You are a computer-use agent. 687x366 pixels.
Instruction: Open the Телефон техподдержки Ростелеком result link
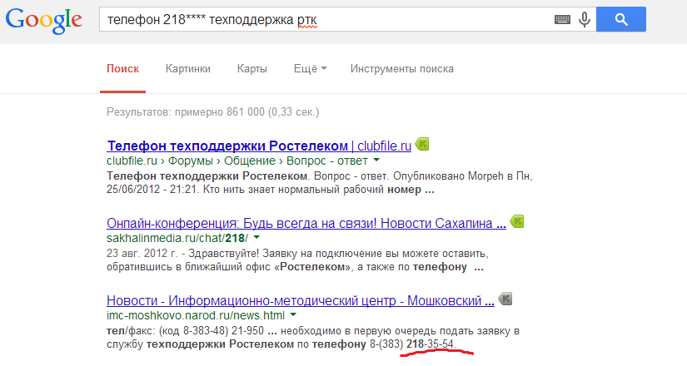tap(259, 146)
